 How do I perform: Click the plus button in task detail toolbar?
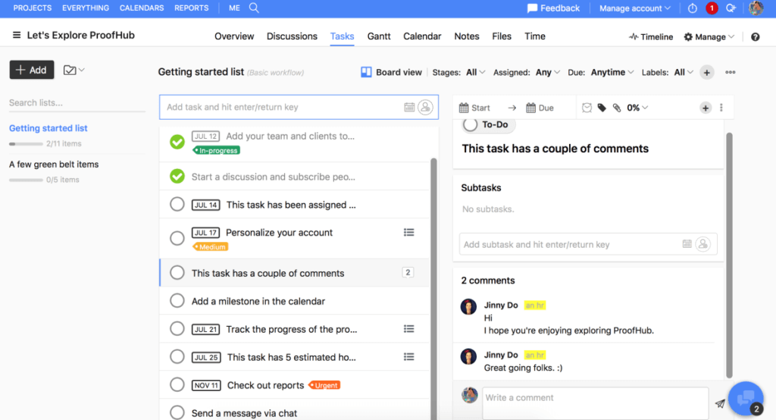click(706, 108)
